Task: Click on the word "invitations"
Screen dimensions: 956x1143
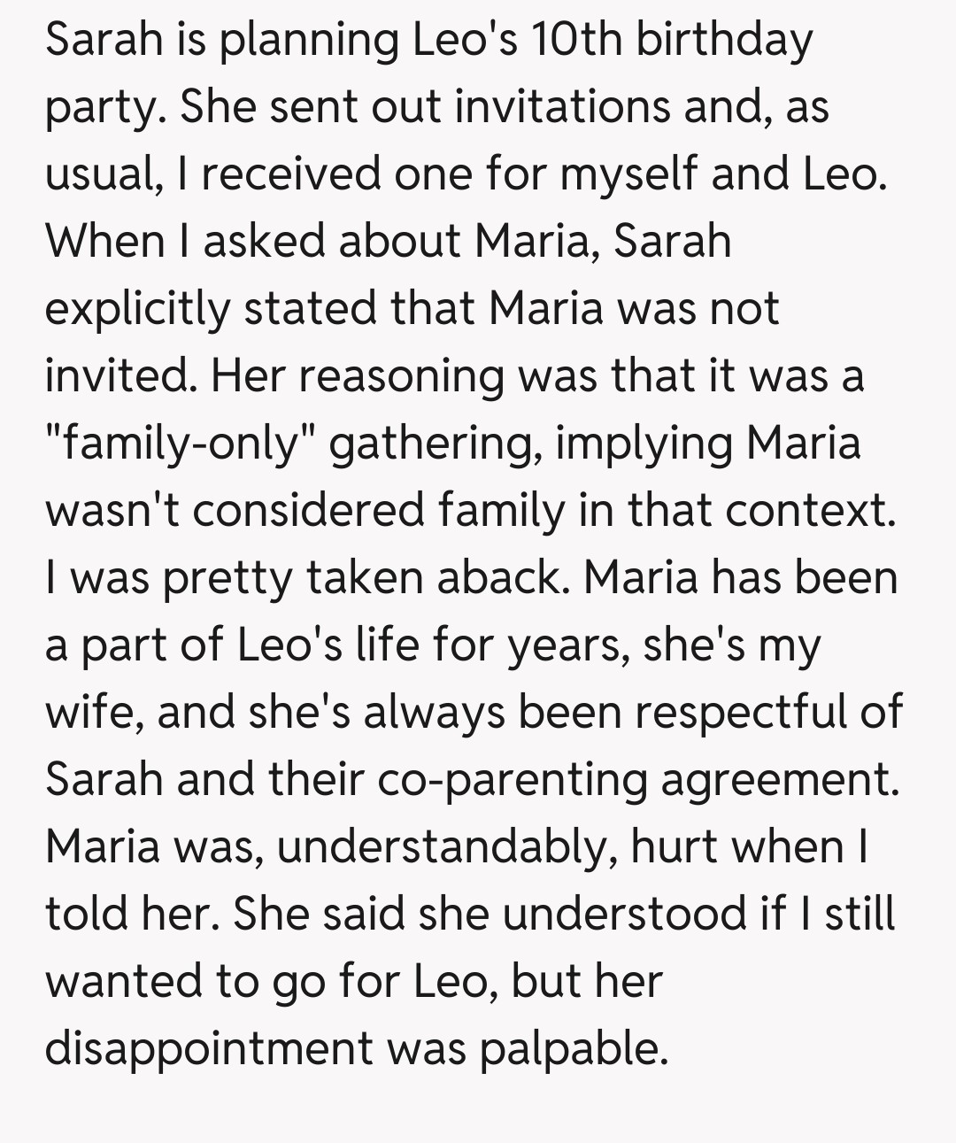Action: coord(562,107)
